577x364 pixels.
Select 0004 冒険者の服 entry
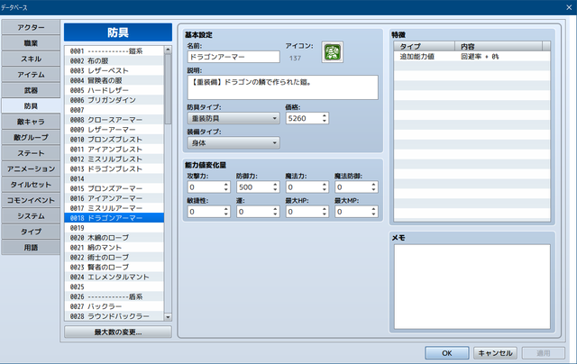pyautogui.click(x=114, y=80)
